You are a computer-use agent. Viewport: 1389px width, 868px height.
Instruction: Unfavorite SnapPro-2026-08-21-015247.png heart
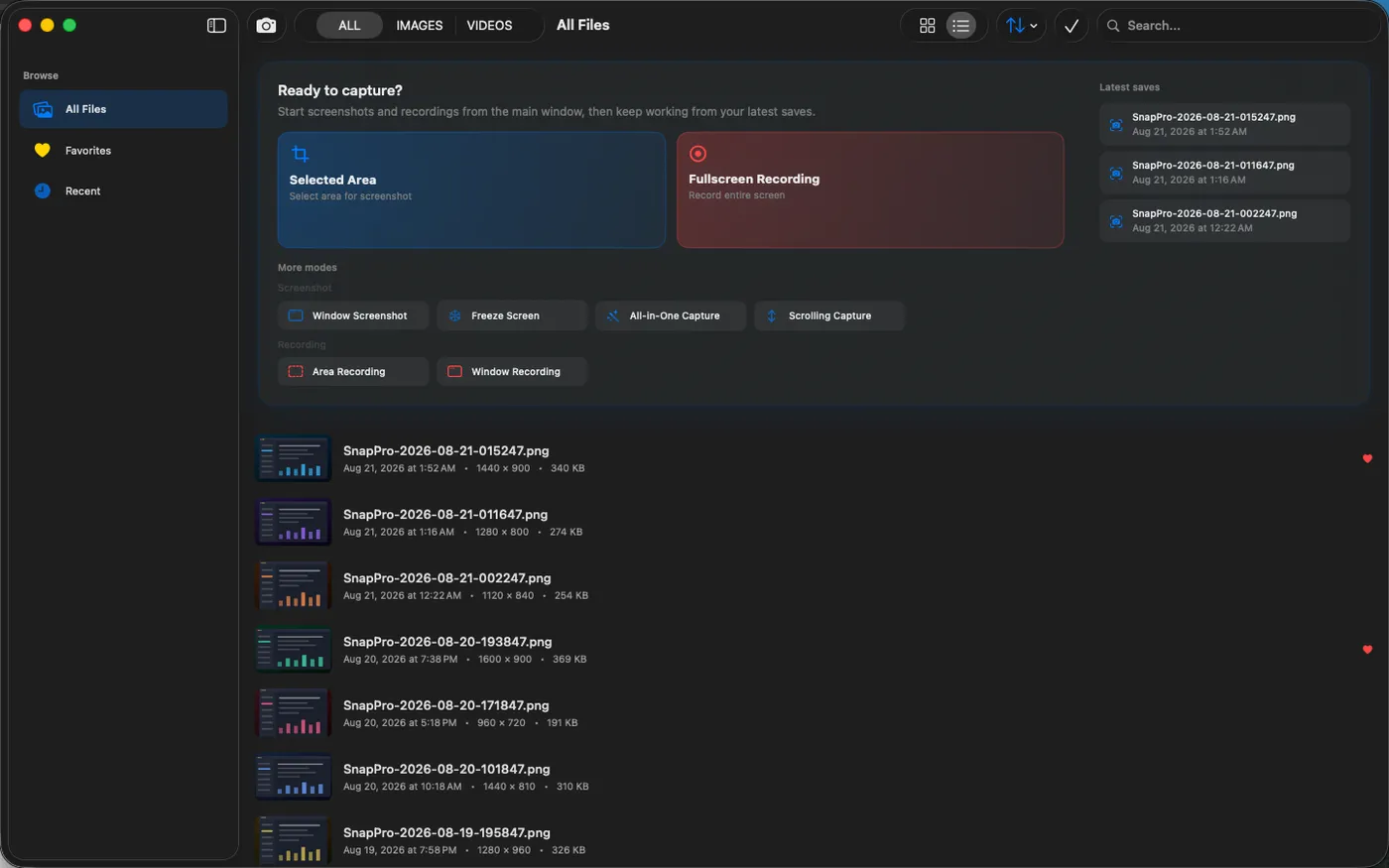point(1367,458)
